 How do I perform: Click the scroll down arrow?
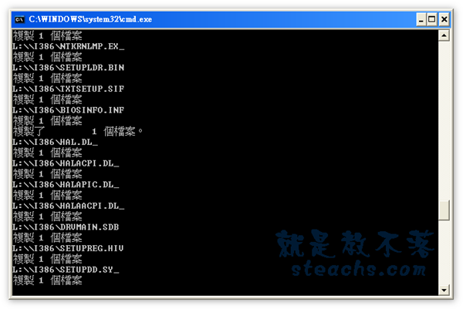coord(444,290)
